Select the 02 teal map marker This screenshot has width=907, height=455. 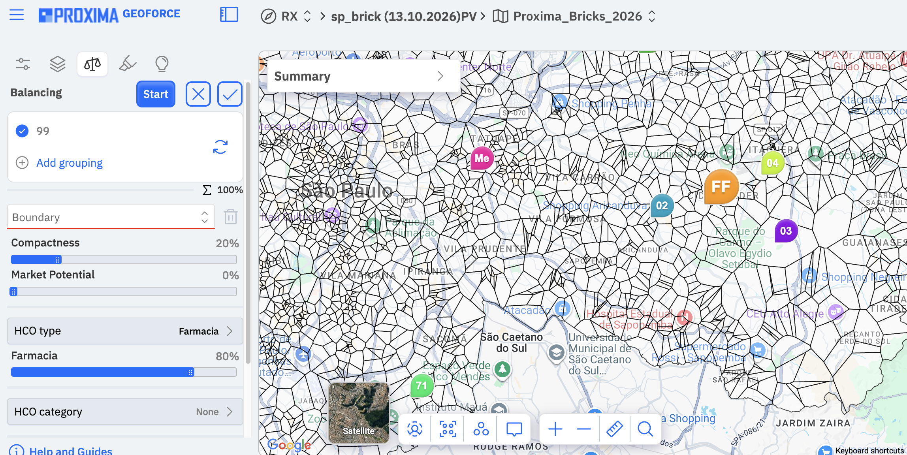(x=662, y=205)
